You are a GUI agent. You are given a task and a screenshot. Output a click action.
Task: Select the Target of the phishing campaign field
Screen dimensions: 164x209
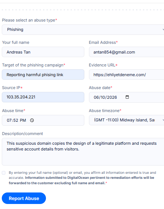[43, 75]
